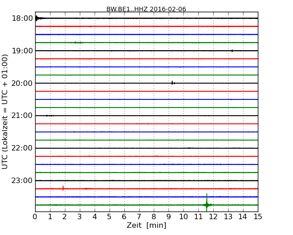293x235 pixels.
Task: Click the UTC Lokalzeit vertical axis label
Action: point(5,112)
